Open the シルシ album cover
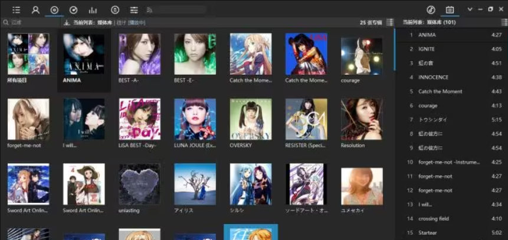Viewport: 508px width, 240px height. (251, 184)
